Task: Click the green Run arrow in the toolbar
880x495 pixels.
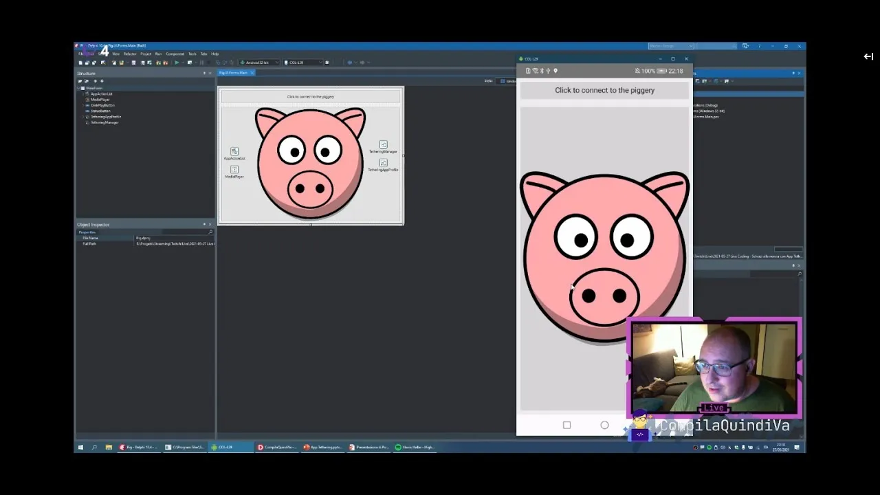Action: pos(177,63)
